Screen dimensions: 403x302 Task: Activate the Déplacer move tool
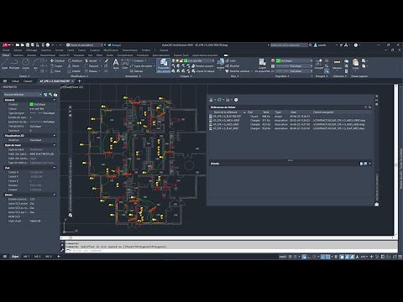(57, 60)
